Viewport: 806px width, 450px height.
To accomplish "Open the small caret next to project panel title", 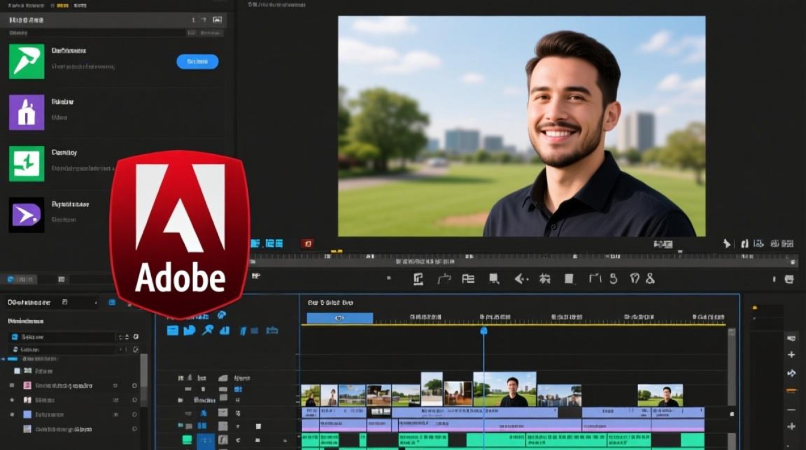I will click(x=96, y=302).
